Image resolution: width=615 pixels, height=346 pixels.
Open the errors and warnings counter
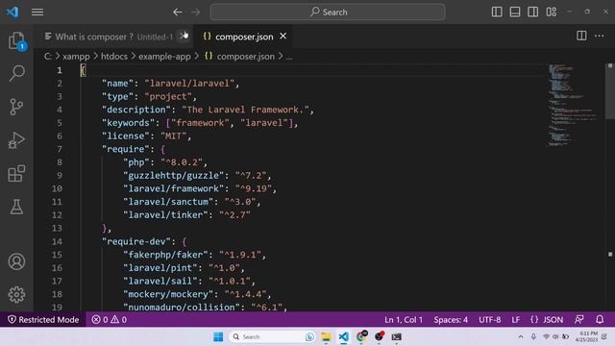click(109, 320)
